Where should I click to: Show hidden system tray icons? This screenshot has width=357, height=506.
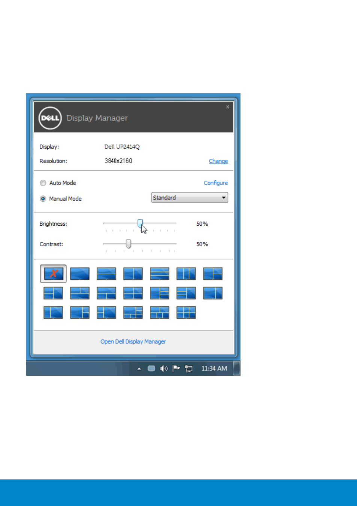139,369
